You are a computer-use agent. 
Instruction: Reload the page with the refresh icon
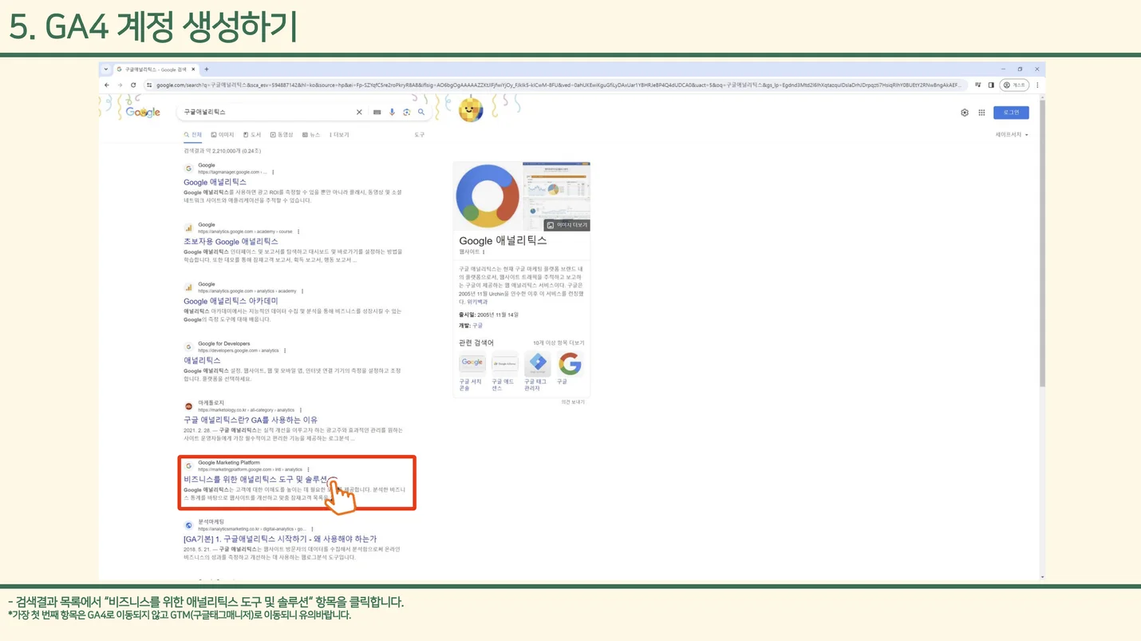133,85
